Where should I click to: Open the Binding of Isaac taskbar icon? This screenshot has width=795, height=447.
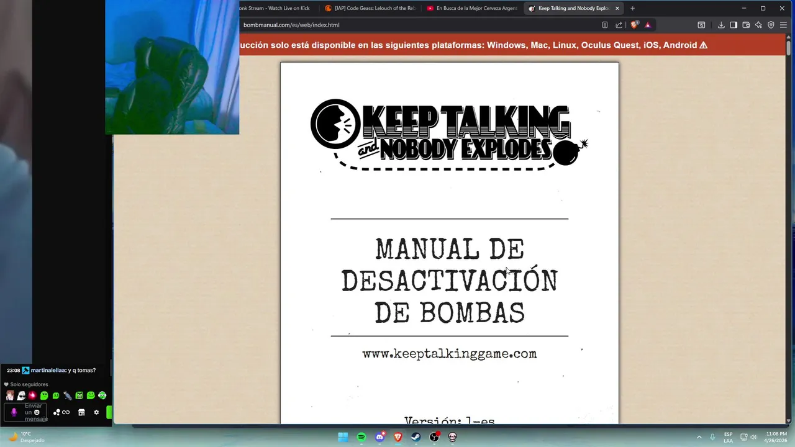click(453, 437)
